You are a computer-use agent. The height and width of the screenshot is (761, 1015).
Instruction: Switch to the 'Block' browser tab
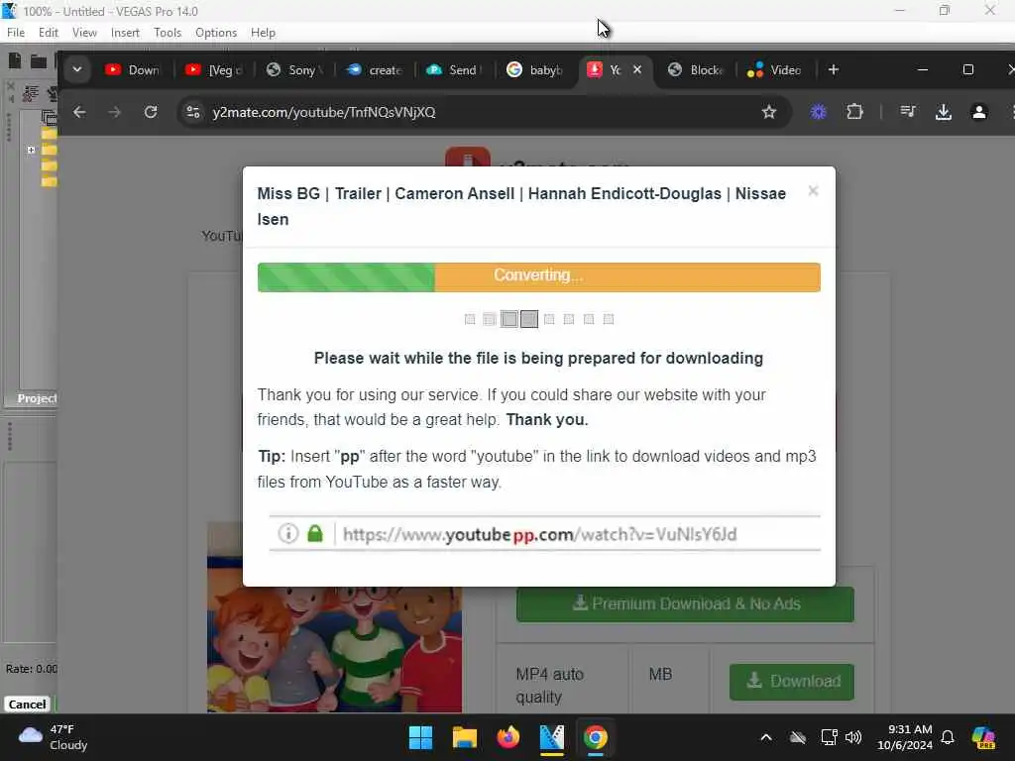(x=695, y=70)
